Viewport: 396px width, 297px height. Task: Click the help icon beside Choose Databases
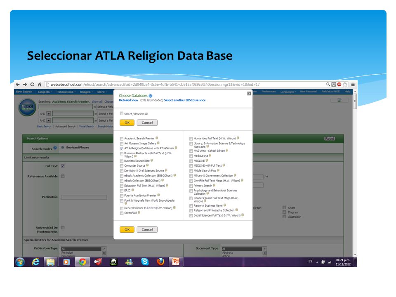(x=151, y=96)
